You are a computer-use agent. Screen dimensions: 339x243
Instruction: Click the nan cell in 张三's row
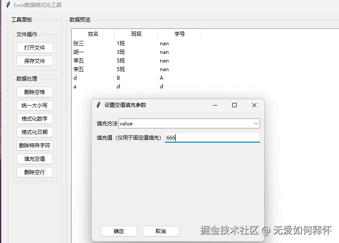point(164,44)
